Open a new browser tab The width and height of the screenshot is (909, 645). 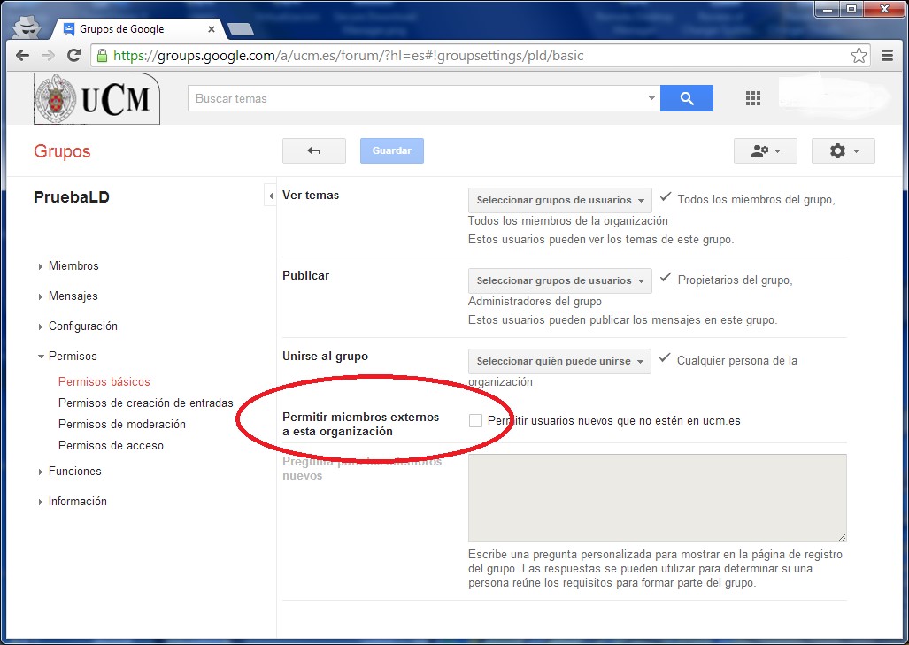point(240,29)
